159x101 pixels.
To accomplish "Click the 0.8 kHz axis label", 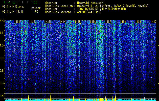I will [x=2, y=71].
